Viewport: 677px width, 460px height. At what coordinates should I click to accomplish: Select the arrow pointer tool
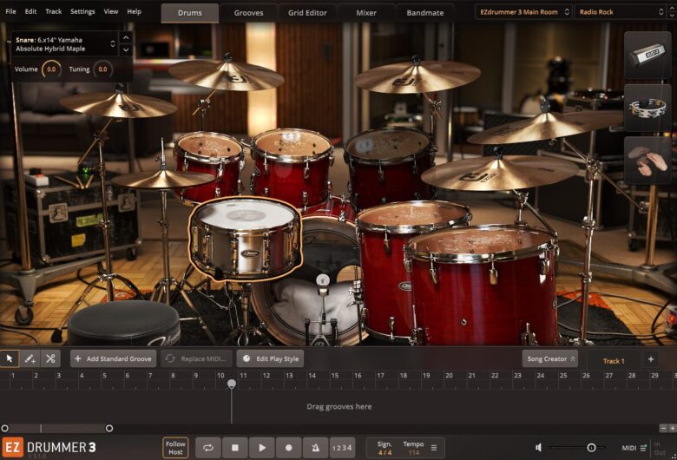pos(10,358)
